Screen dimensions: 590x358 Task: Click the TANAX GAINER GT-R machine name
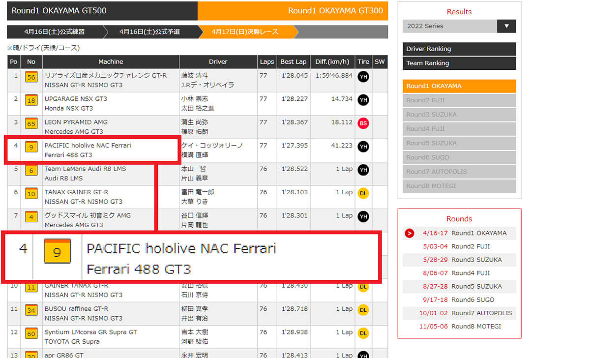point(77,192)
